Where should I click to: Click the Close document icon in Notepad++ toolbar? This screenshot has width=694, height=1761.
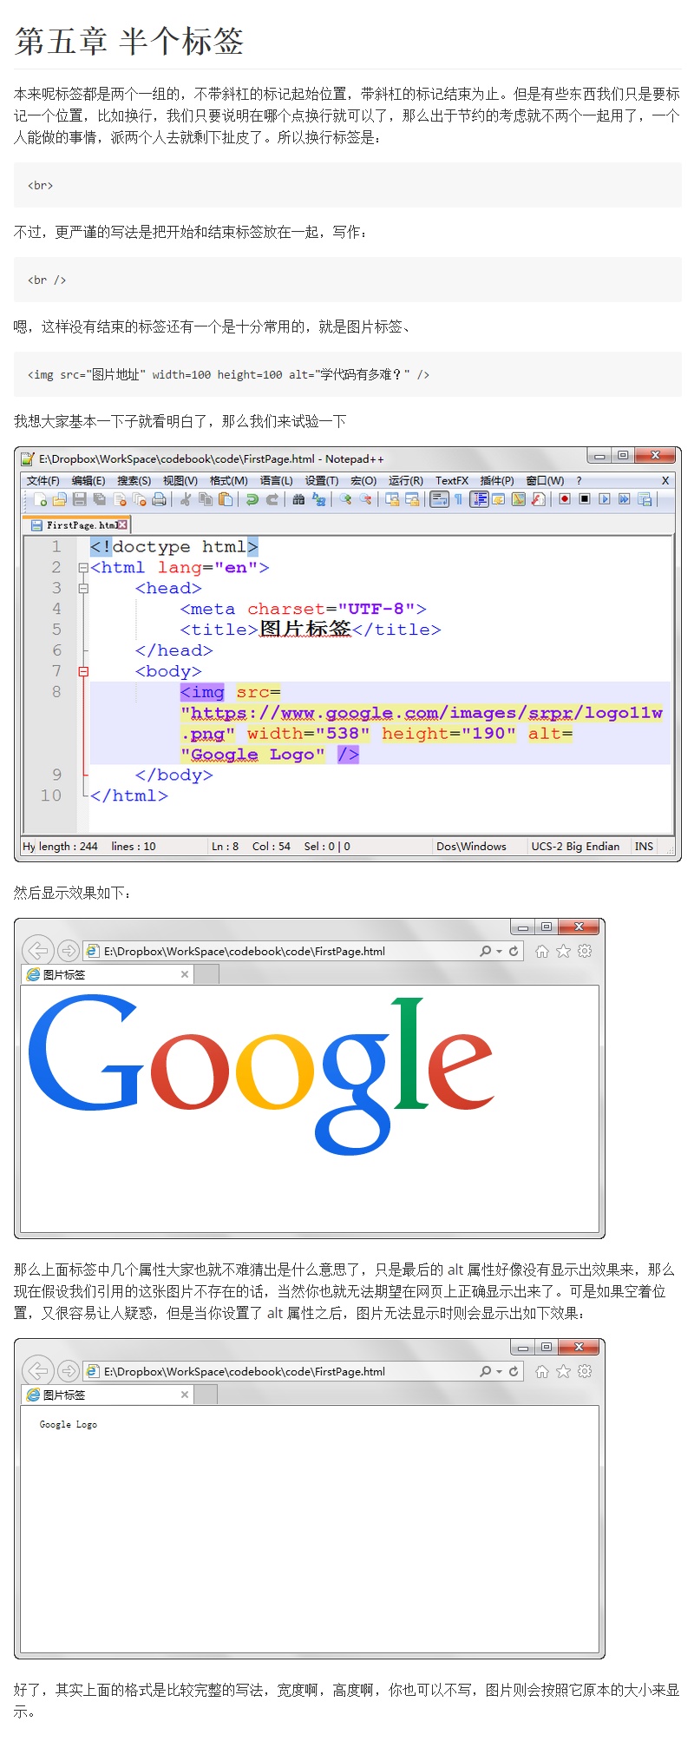click(120, 499)
